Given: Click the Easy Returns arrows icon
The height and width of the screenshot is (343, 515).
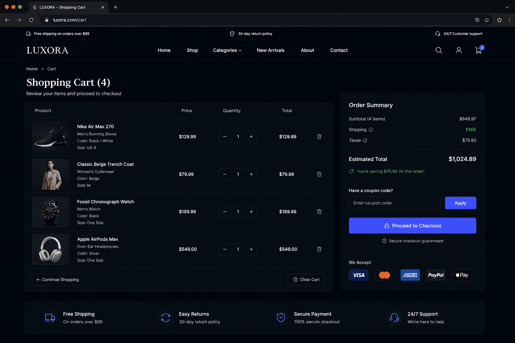Looking at the screenshot, I should tap(166, 318).
